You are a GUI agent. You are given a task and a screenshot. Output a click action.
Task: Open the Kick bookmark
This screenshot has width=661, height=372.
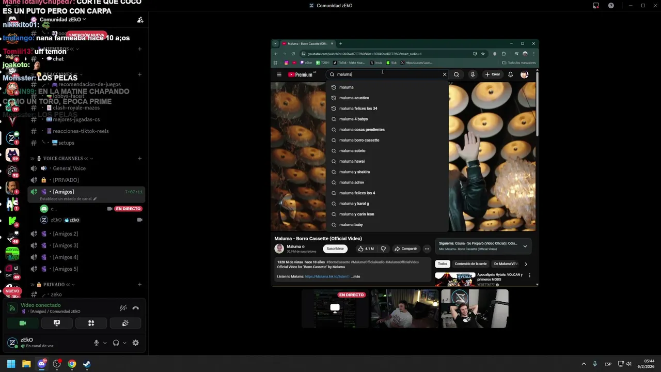coord(391,63)
